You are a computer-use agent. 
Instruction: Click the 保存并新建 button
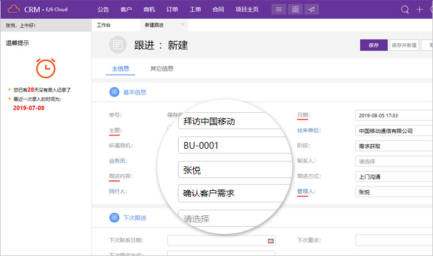click(x=404, y=45)
